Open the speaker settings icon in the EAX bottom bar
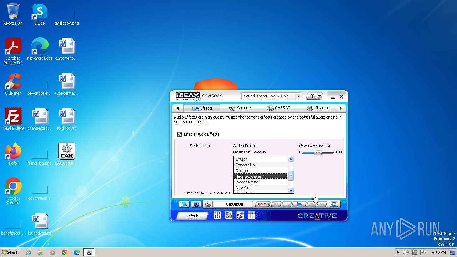 pyautogui.click(x=229, y=215)
